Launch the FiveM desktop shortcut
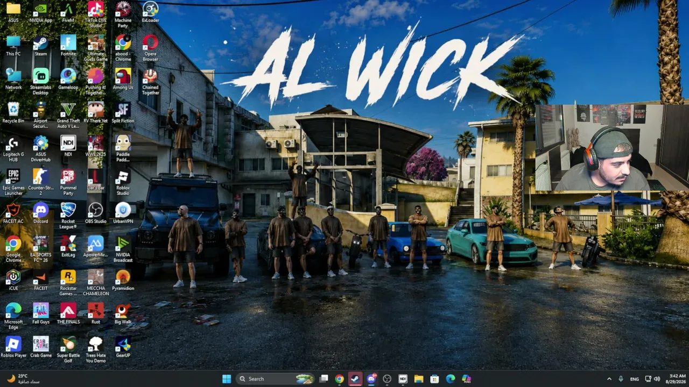 68,13
